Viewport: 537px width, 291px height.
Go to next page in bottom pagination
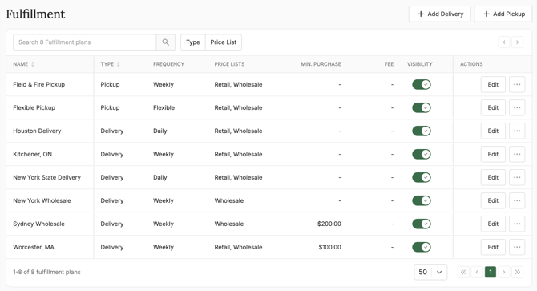click(x=504, y=273)
